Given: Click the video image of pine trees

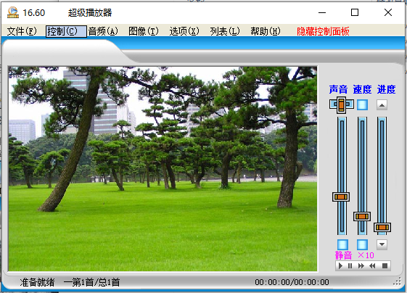Looking at the screenshot, I should coord(163,169).
